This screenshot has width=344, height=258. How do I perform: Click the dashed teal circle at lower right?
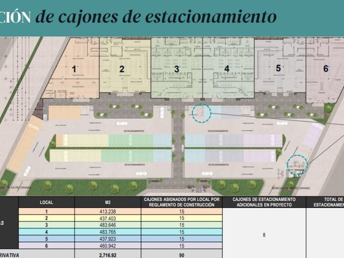click(297, 165)
